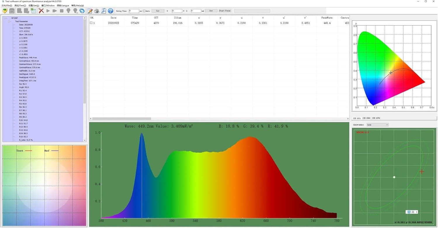This screenshot has height=228, width=438.
Task: Open help via blue question mark icon
Action: pyautogui.click(x=110, y=11)
